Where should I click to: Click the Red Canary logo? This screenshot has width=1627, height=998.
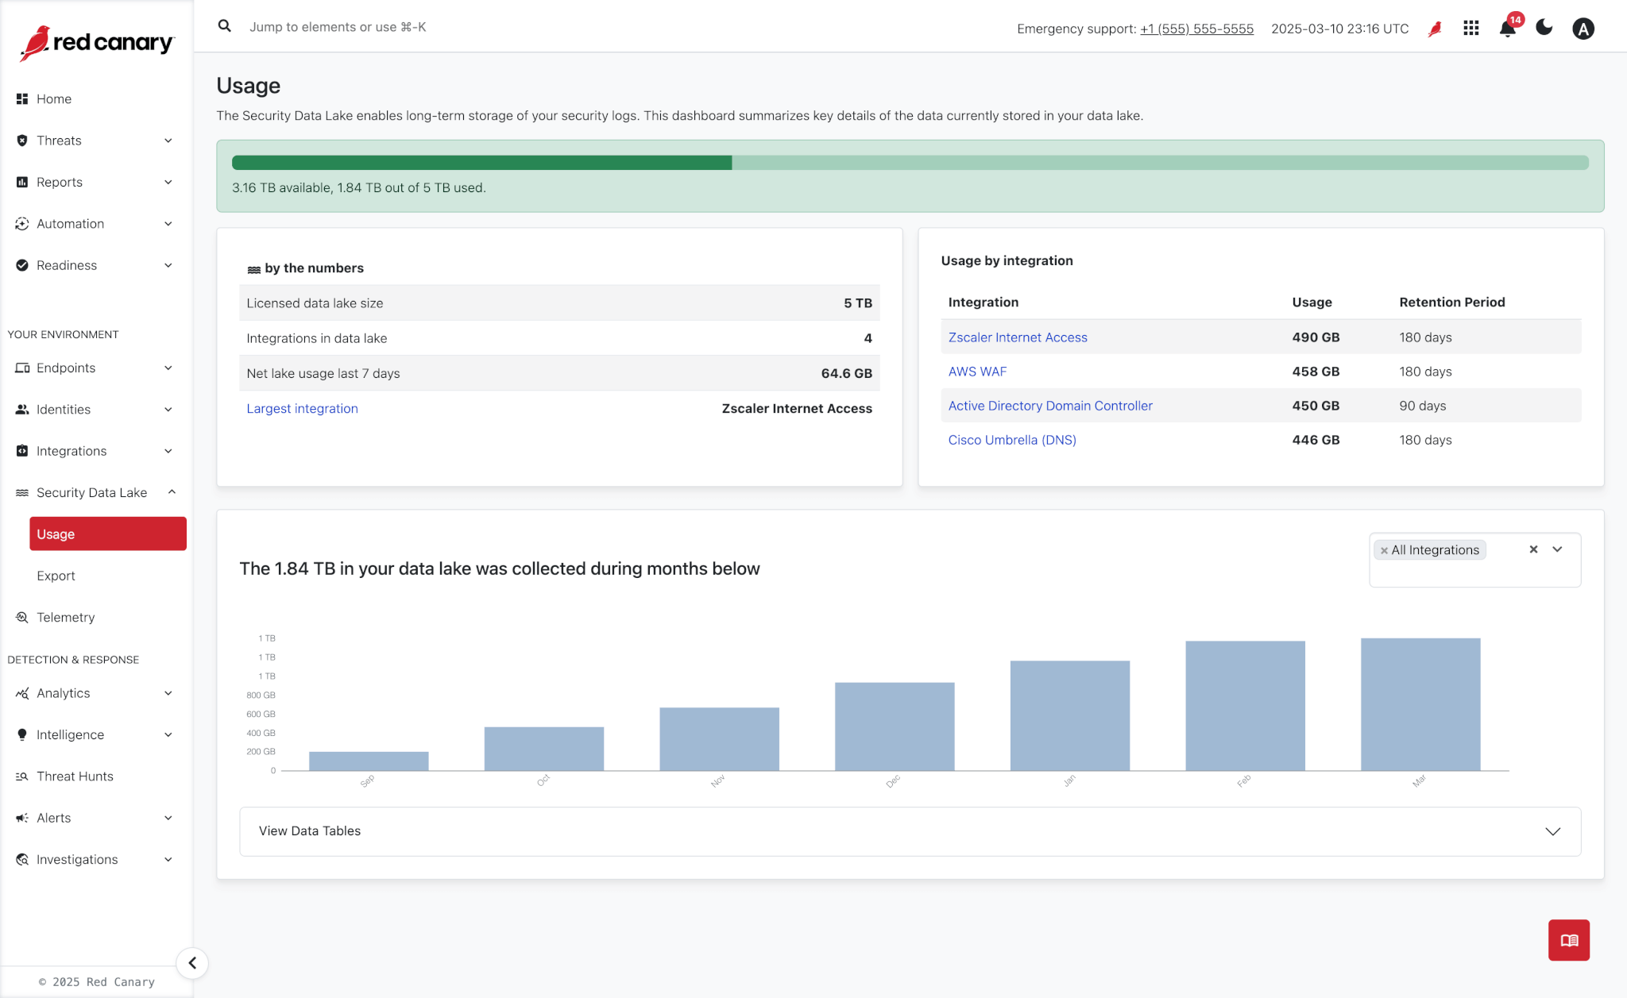tap(96, 43)
